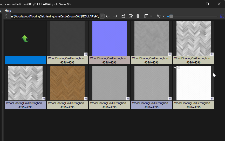Adjust the thumbnail size slider handle
This screenshot has width=225, height=141.
coord(171,16)
